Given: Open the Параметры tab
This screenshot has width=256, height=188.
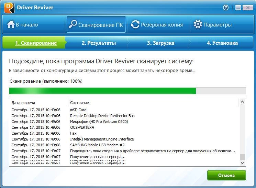Looking at the screenshot, I should pyautogui.click(x=222, y=24).
